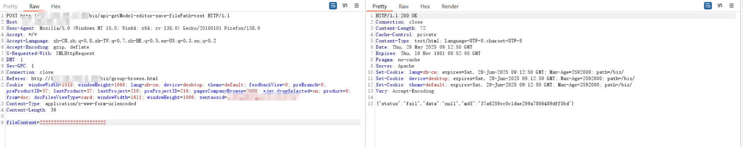The image size is (743, 147).
Task: Click the Content-Length: 72 response header
Action: pyautogui.click(x=401, y=28)
